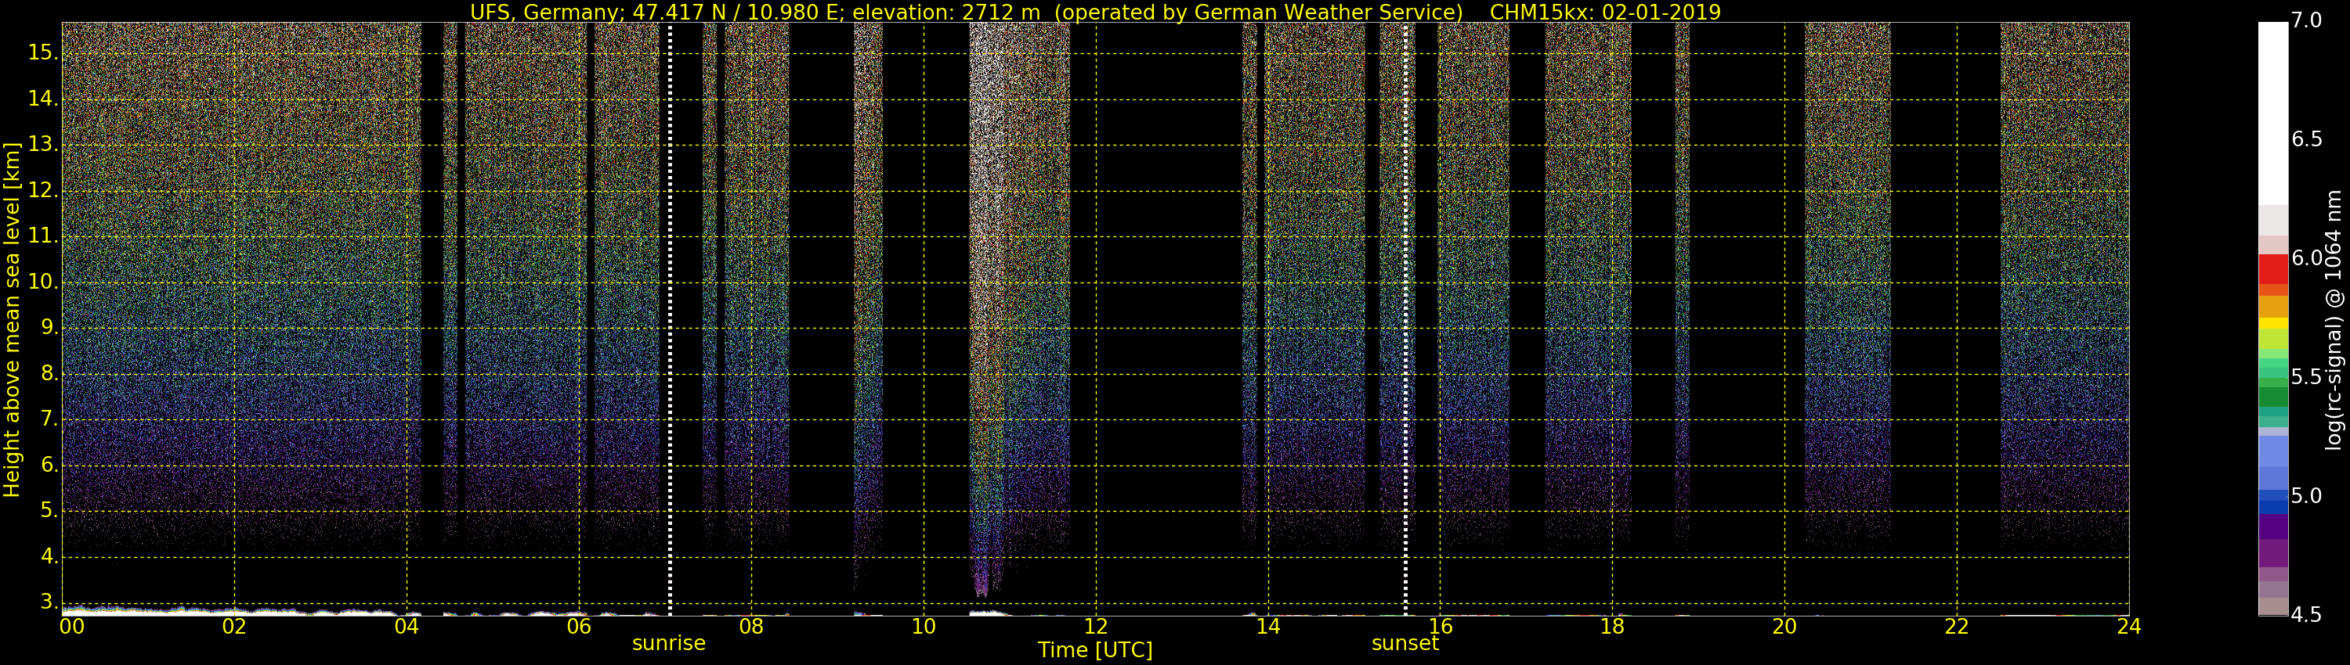Viewport: 2350px width, 665px height.
Task: Click the '12' time axis tick label
Action: (1096, 627)
